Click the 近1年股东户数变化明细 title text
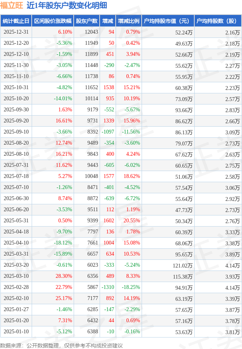Screen dimensions: 242x349 pyautogui.click(x=67, y=5)
